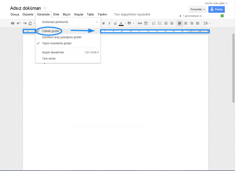Create a numbered list
Viewport: 235px width, 171px height.
[154, 24]
